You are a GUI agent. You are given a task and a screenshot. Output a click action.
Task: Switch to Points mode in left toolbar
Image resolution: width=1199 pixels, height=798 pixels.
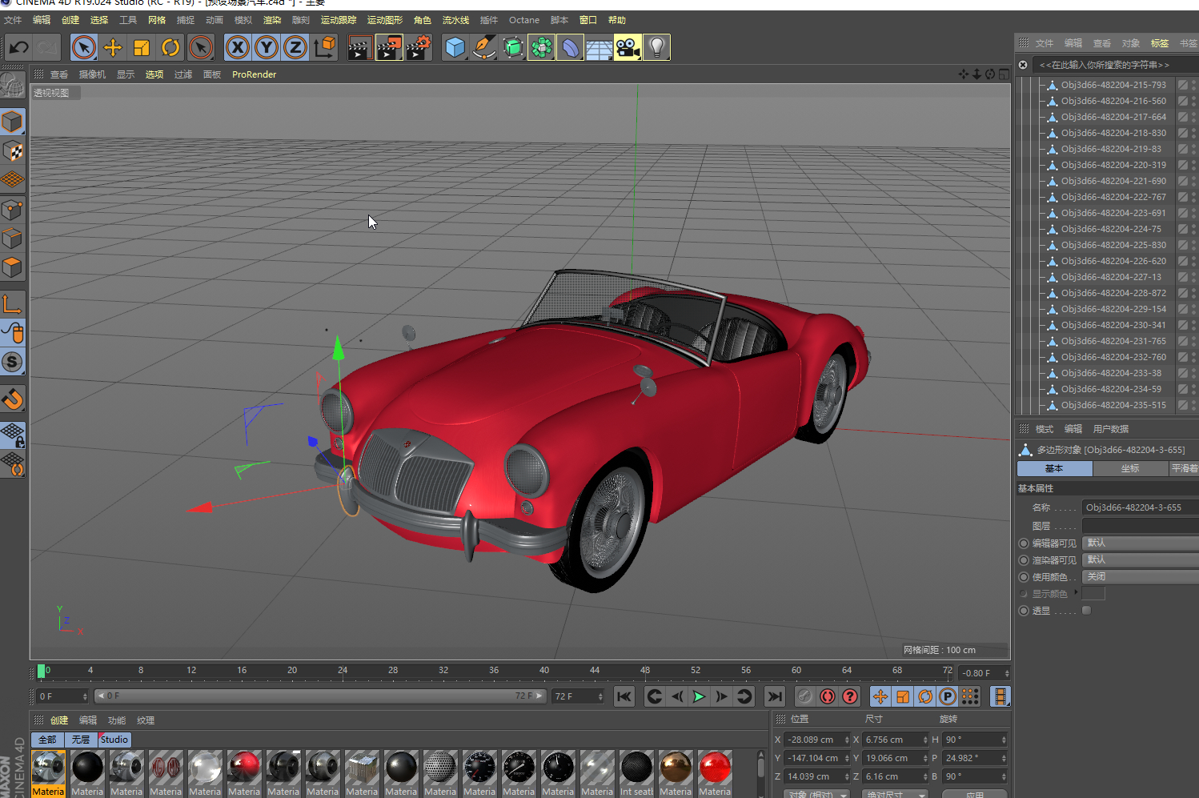coord(12,210)
